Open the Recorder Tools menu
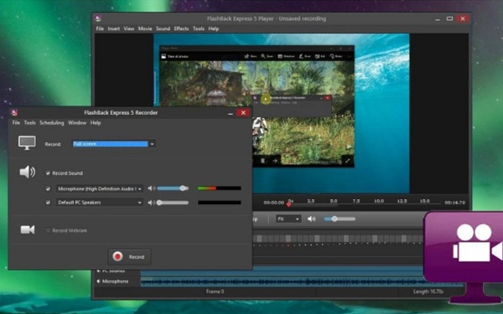 (x=30, y=123)
